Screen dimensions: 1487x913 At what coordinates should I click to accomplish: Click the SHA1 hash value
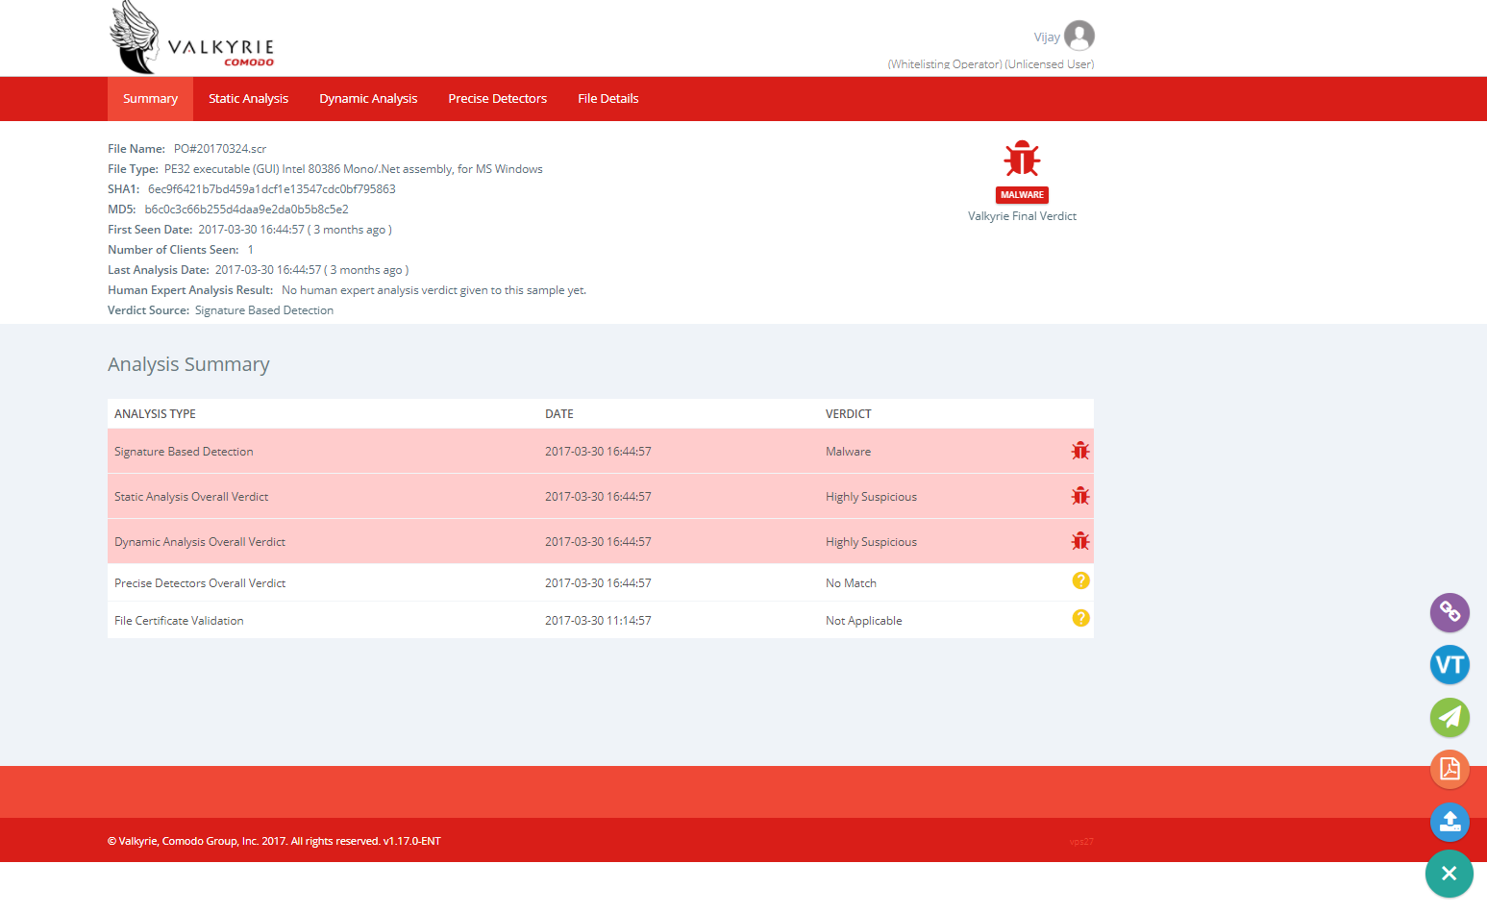point(272,189)
